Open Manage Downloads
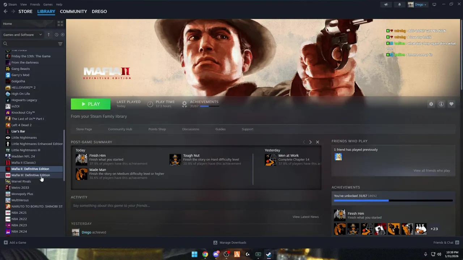 230,243
